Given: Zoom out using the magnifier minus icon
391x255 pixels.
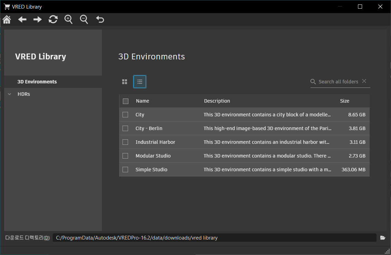Looking at the screenshot, I should coord(84,20).
